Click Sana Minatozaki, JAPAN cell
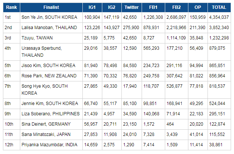The height and width of the screenshot is (154, 234). pyautogui.click(x=44, y=135)
